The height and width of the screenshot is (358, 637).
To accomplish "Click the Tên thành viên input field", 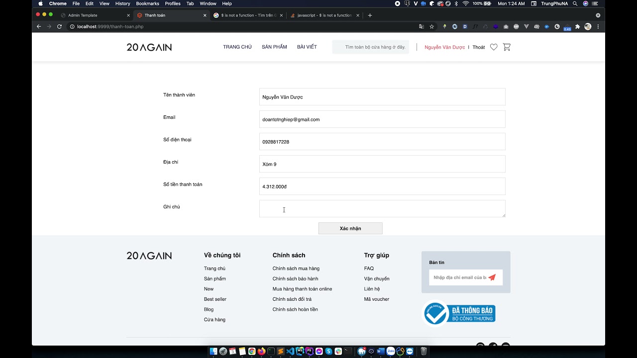I will point(382,97).
